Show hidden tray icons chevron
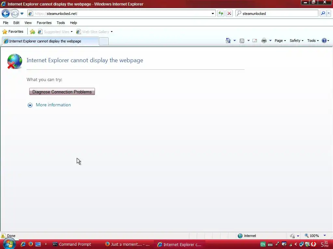333x249 pixels. tap(296, 244)
